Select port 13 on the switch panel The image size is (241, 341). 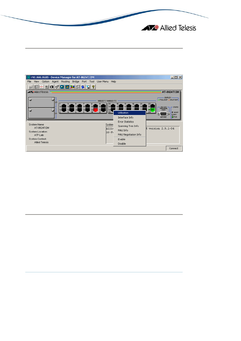pyautogui.click(x=113, y=106)
